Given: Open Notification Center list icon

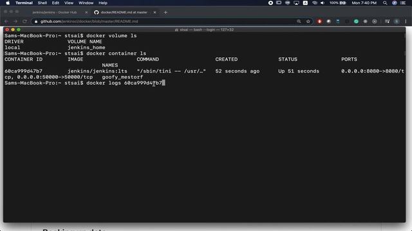Looking at the screenshot, I should point(403,3).
